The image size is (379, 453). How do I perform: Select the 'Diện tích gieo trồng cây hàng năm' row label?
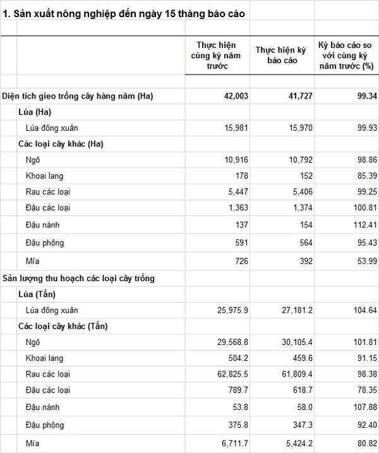(x=78, y=96)
